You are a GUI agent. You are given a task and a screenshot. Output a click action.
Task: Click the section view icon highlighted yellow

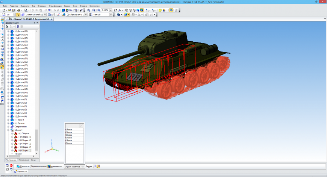tap(126, 15)
